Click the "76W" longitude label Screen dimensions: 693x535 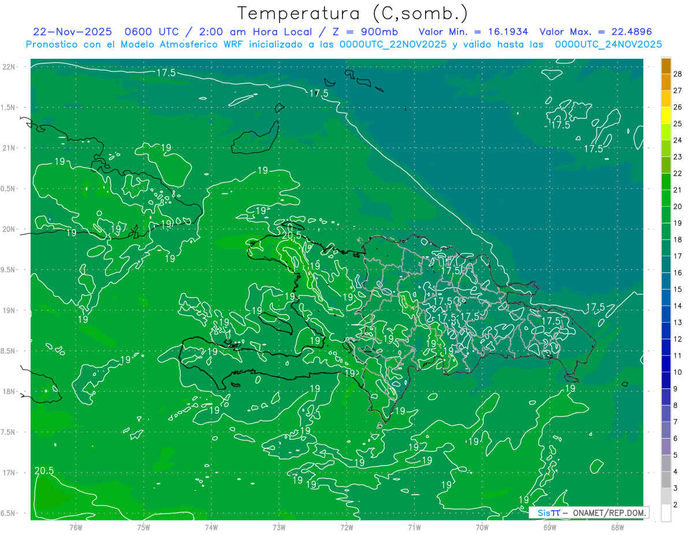click(x=76, y=526)
